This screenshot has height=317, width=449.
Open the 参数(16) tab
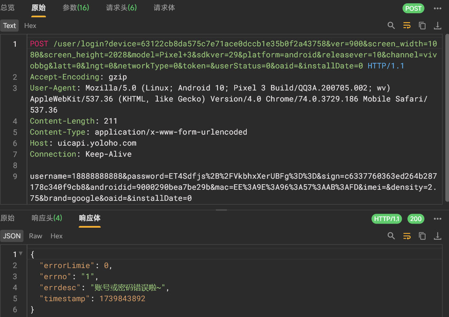(76, 8)
